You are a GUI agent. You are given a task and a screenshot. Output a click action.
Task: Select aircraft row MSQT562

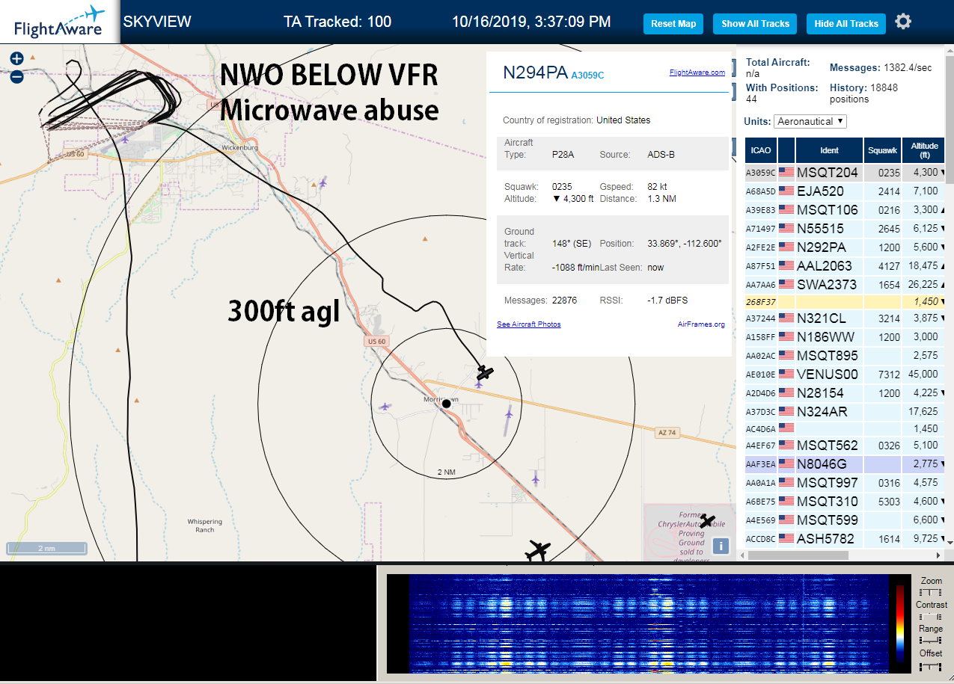[x=846, y=446]
